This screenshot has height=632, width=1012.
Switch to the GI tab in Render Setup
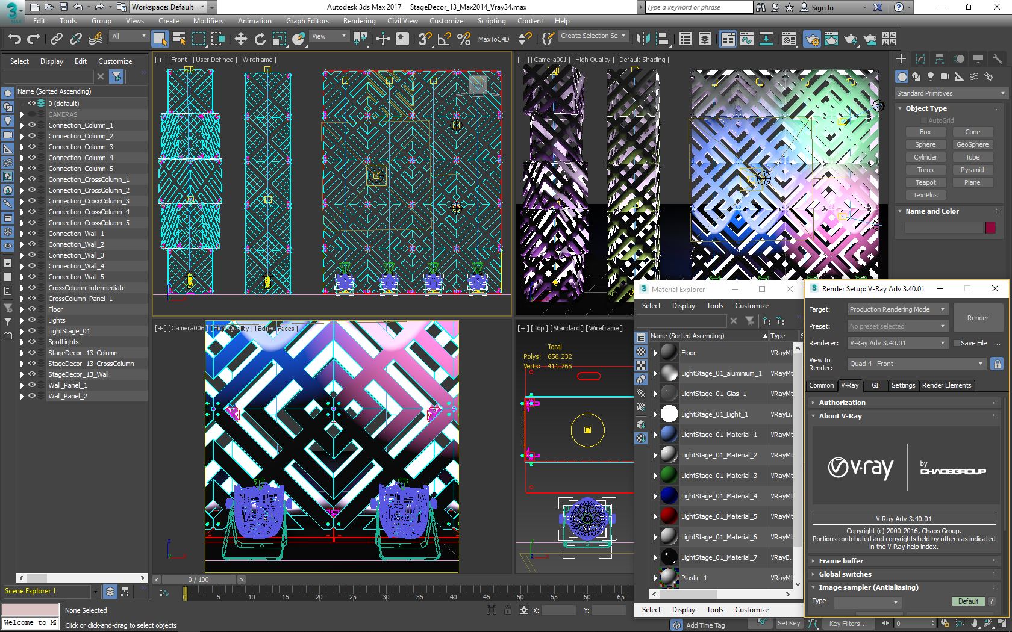(x=875, y=385)
